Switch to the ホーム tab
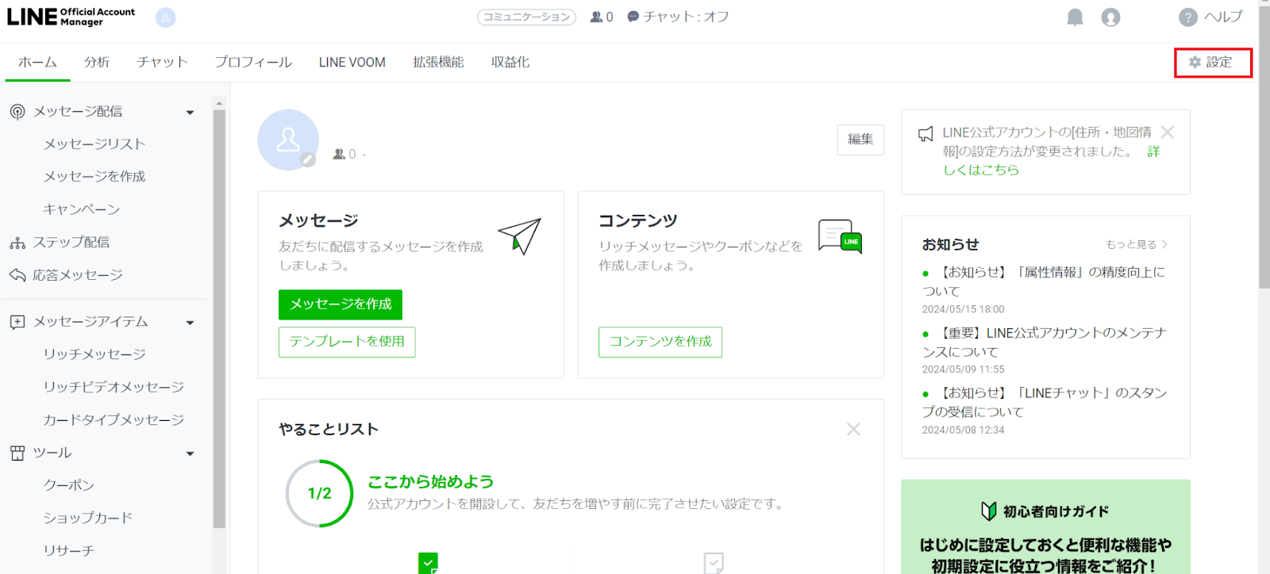The height and width of the screenshot is (574, 1270). pos(37,62)
